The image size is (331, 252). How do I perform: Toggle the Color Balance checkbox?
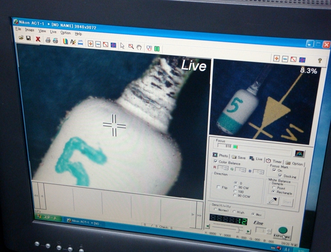[x=215, y=161]
